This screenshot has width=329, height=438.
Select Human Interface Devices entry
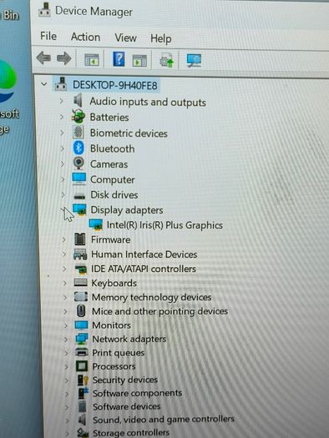tap(144, 254)
